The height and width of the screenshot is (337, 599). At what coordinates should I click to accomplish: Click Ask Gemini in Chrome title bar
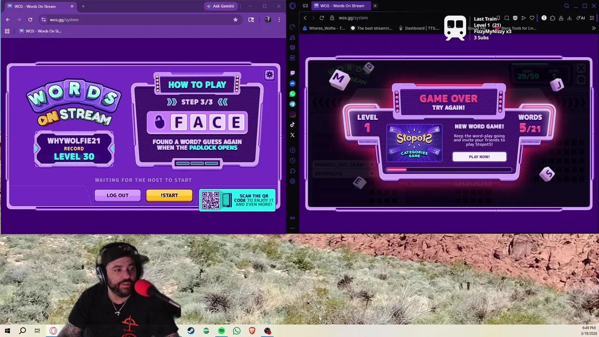coord(219,6)
